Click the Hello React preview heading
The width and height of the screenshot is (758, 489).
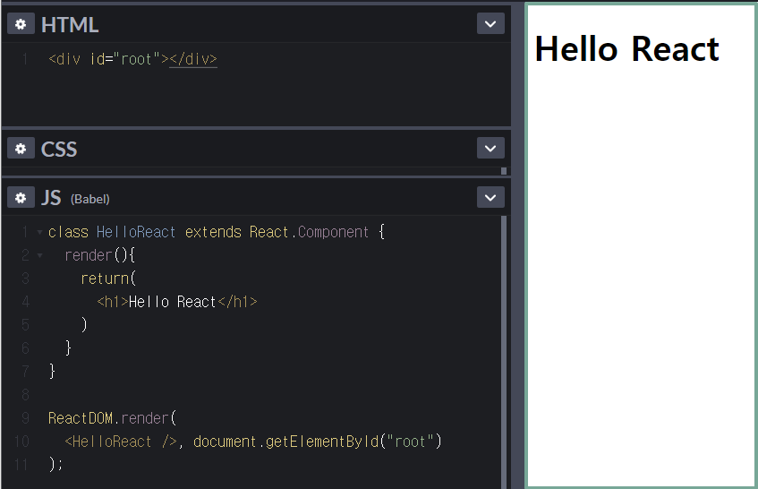point(627,49)
